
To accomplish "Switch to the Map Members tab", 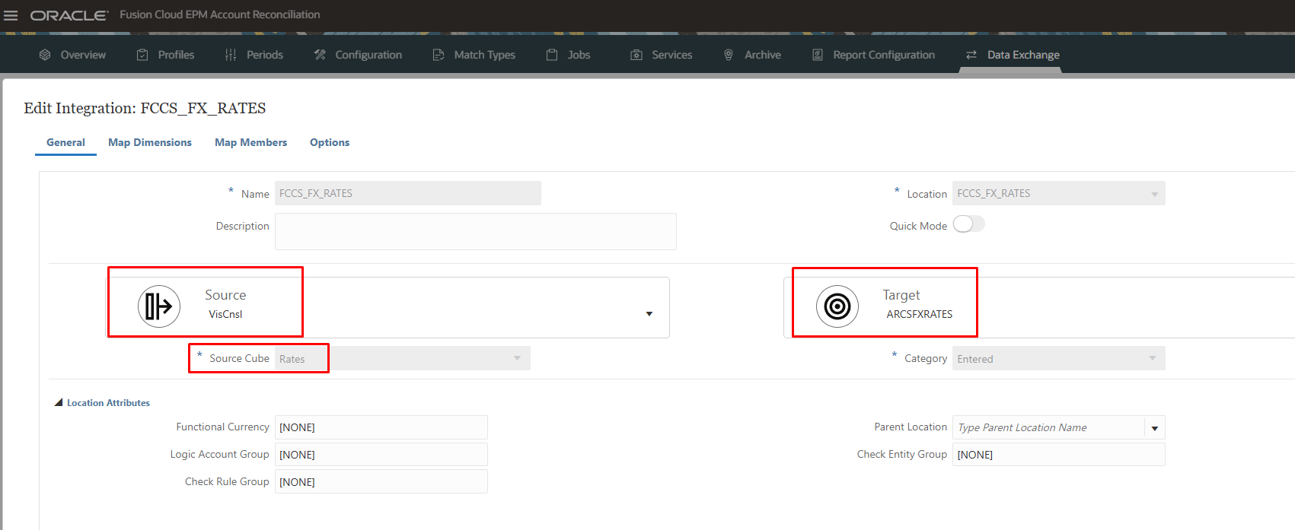I will click(250, 142).
